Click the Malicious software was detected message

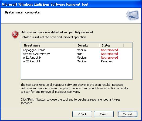coord(57,32)
